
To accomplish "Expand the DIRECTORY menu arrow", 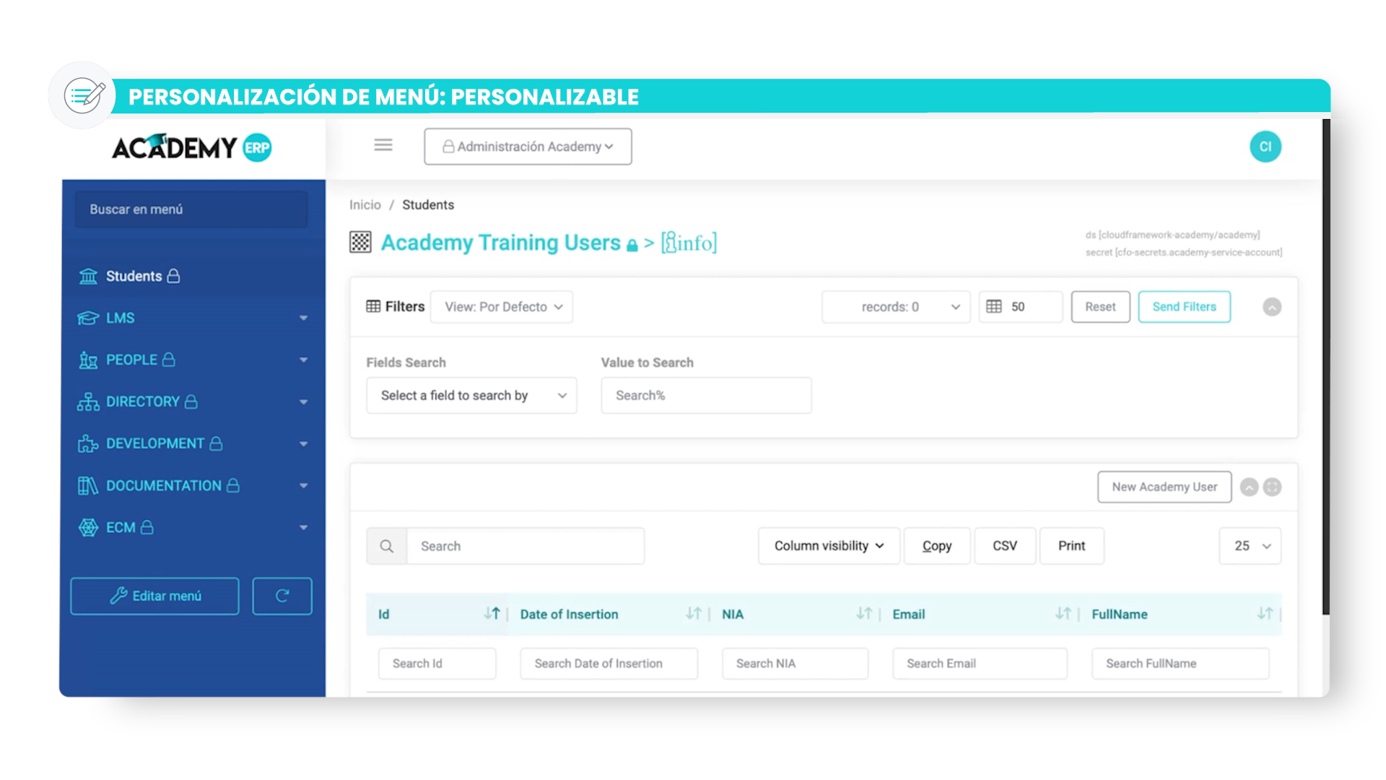I will click(x=303, y=402).
